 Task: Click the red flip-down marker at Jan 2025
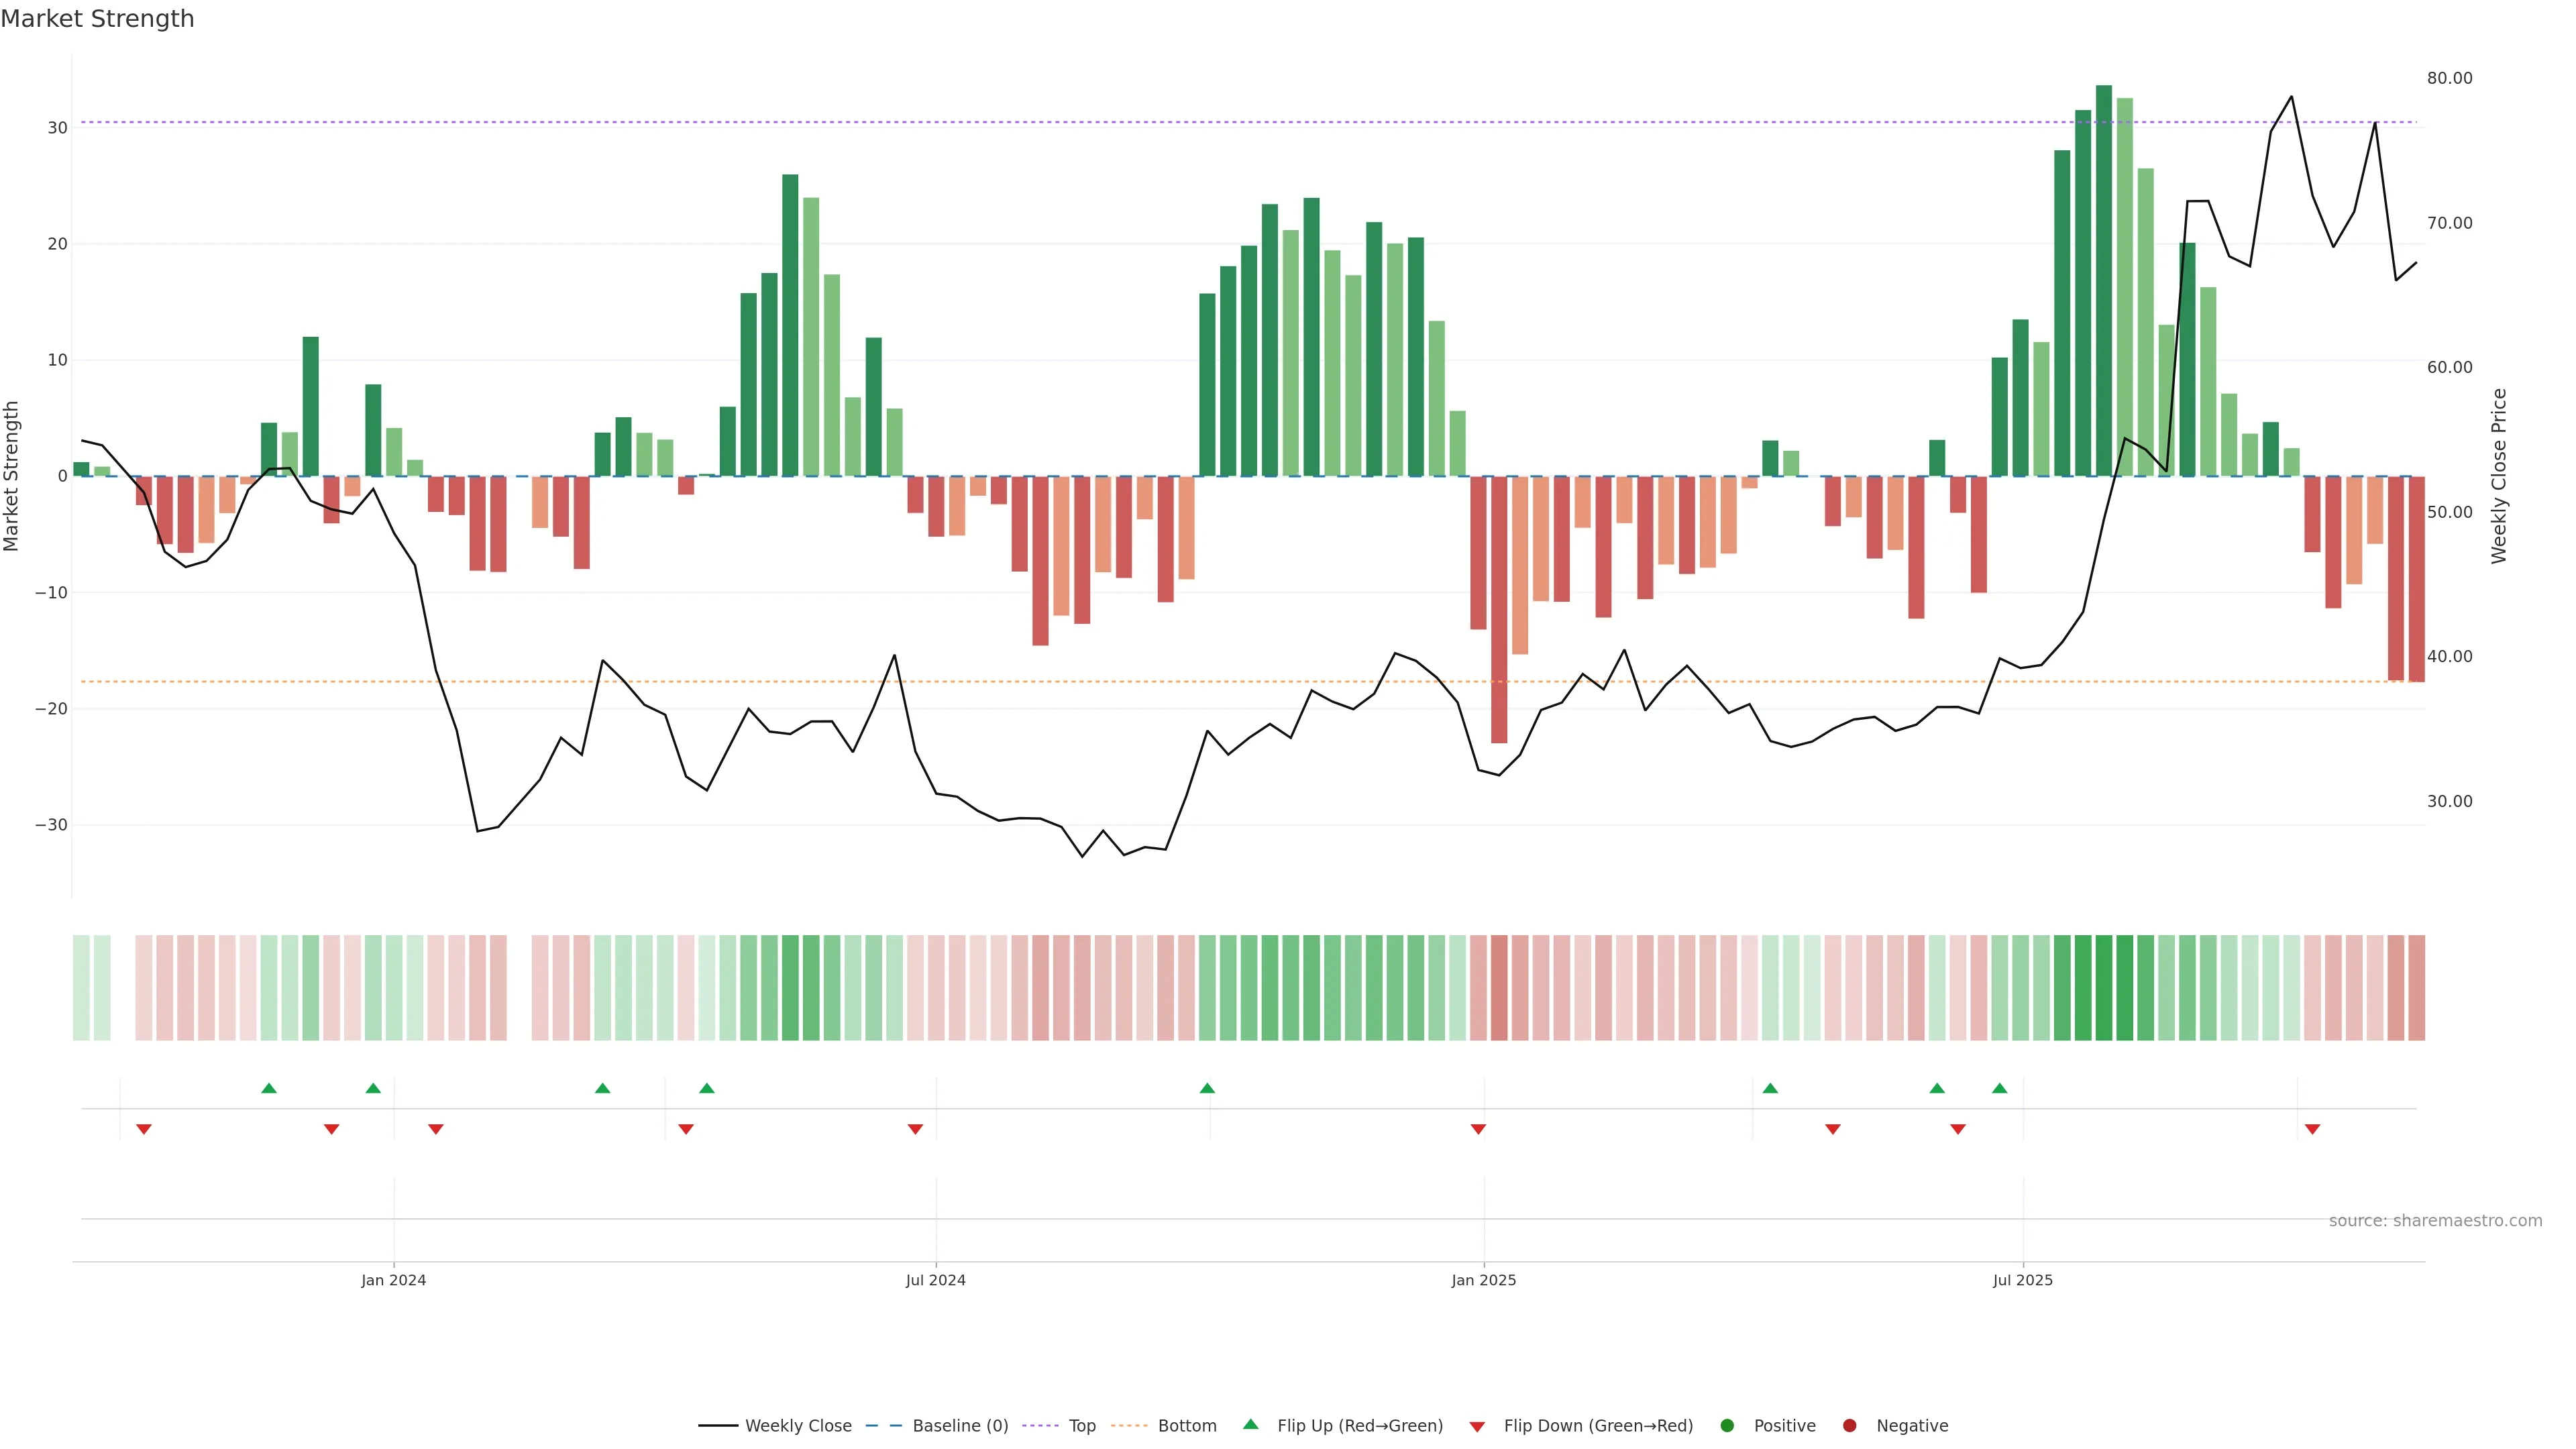click(1478, 1129)
